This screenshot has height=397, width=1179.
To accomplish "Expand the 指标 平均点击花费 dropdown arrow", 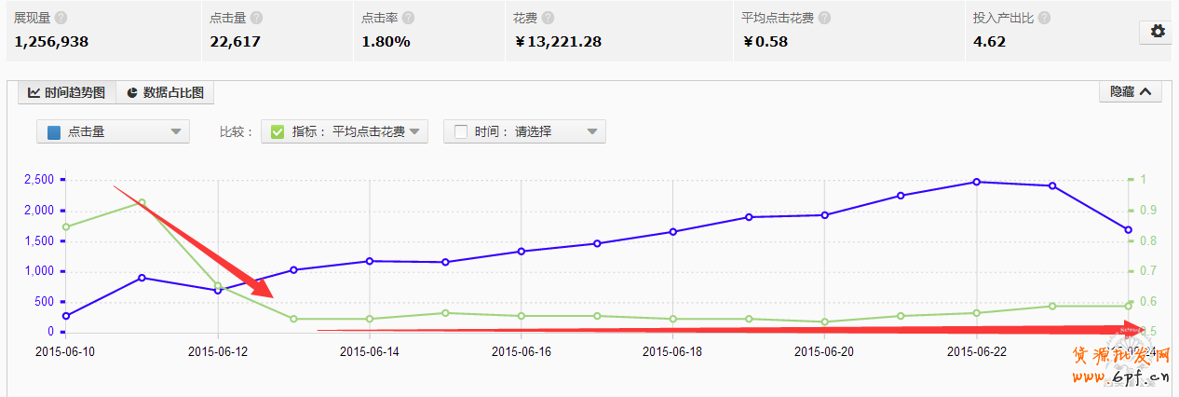I will (x=414, y=131).
